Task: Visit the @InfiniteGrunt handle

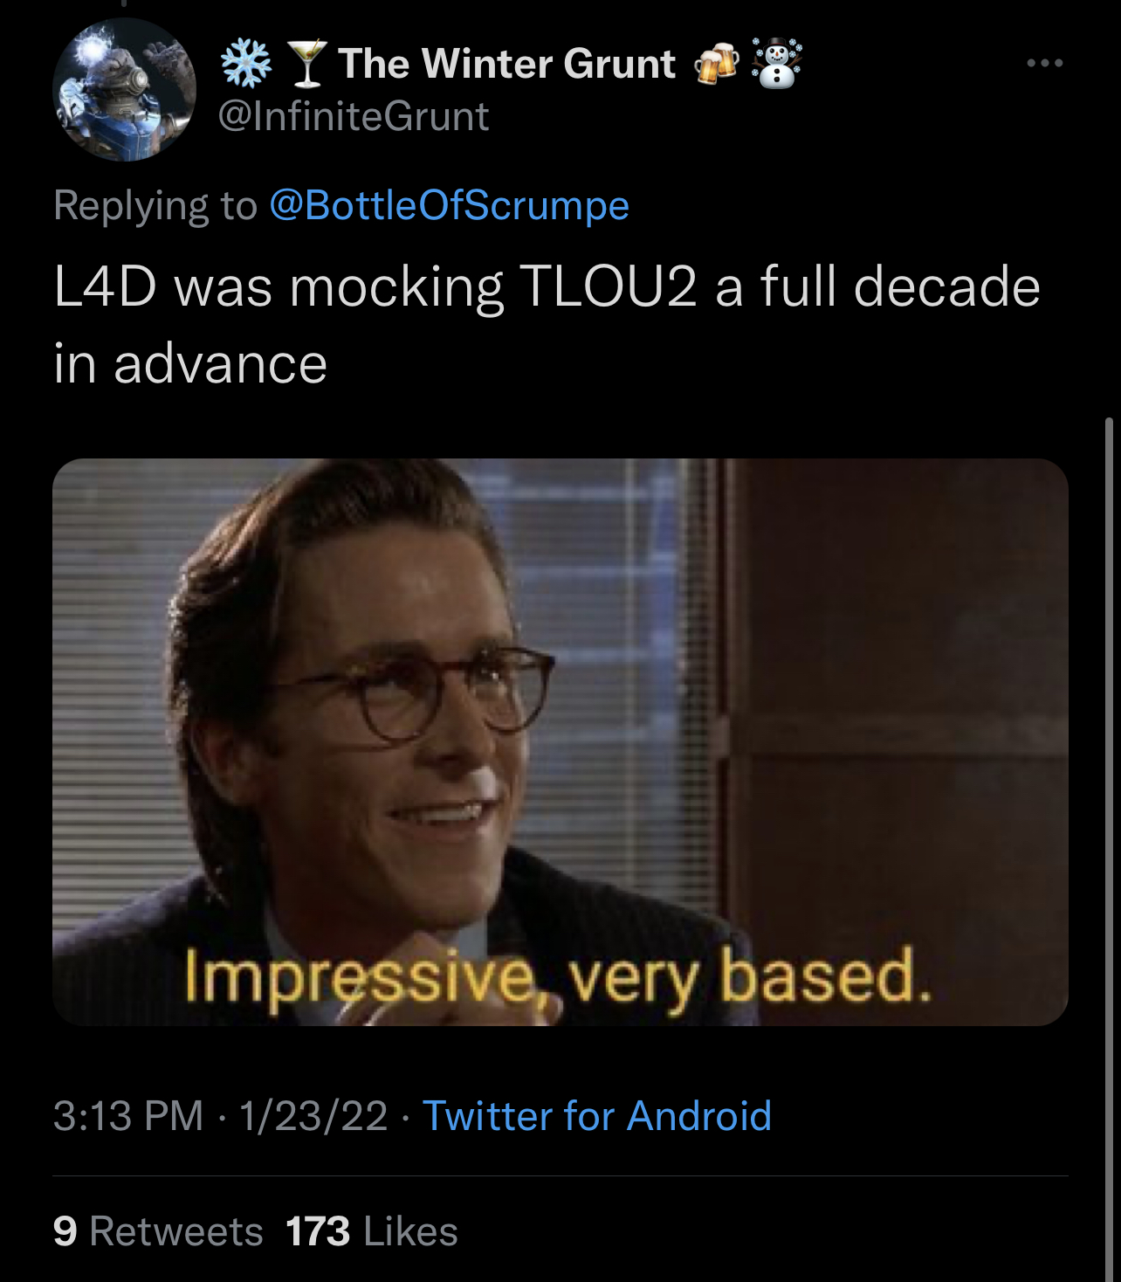Action: [x=353, y=116]
